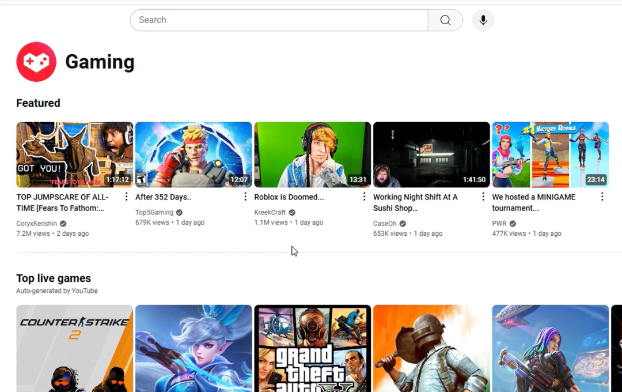Viewport: 622px width, 392px height.
Task: Open the After 352 Days.. title
Action: pos(163,197)
